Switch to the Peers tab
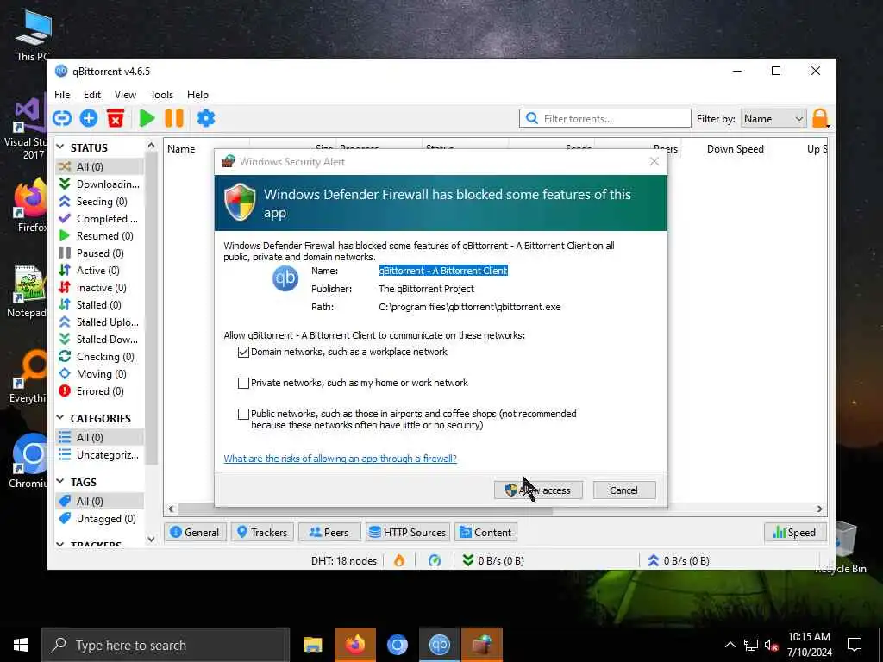 point(329,533)
